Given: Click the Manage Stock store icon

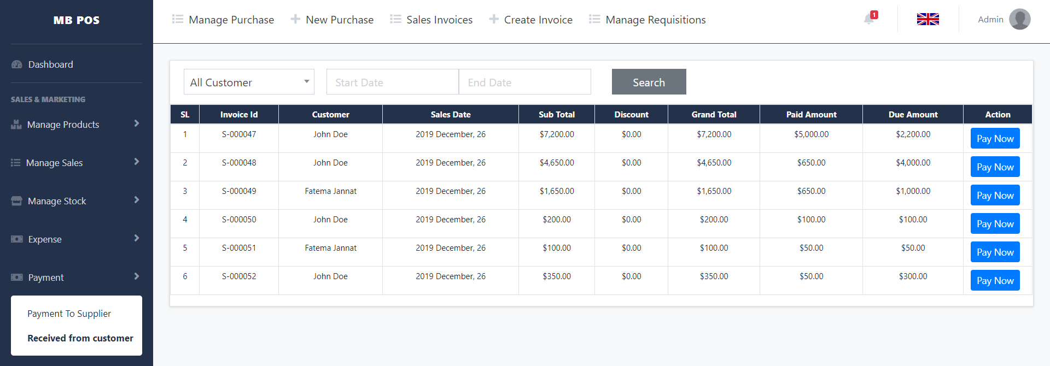Looking at the screenshot, I should pos(16,201).
